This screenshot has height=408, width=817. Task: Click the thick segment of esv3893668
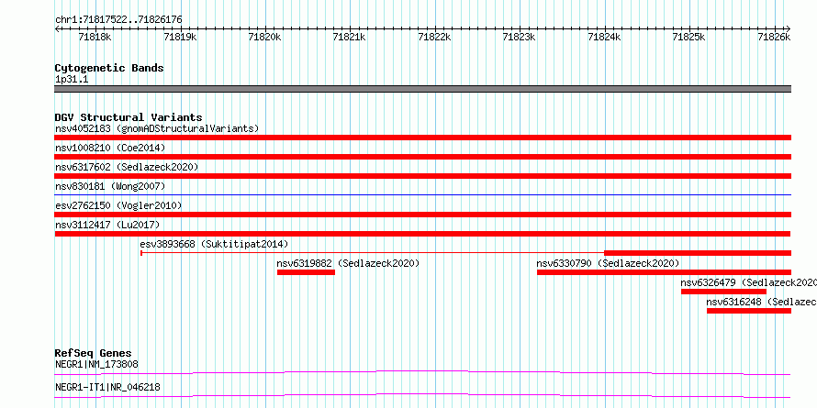698,253
